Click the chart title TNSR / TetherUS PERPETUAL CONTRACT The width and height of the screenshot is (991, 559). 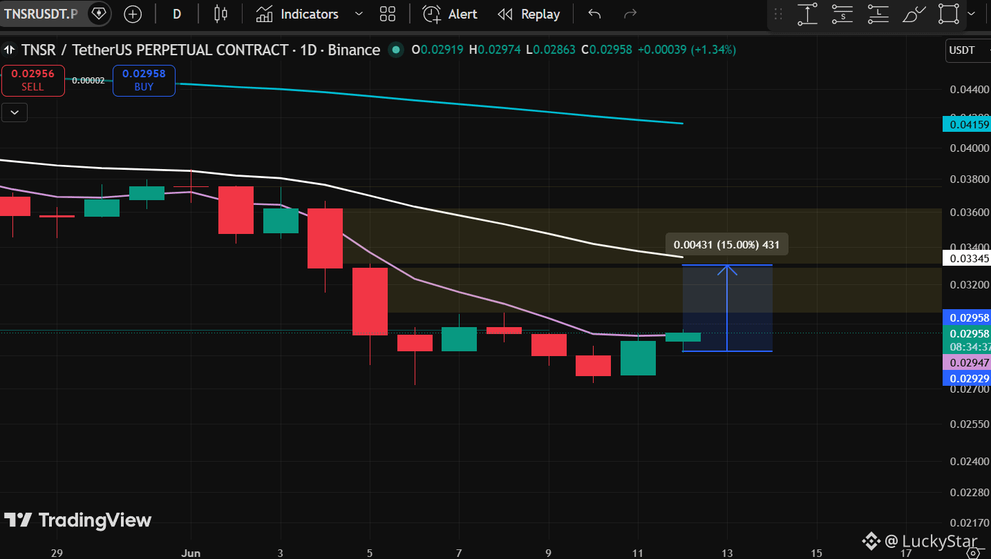pos(155,50)
